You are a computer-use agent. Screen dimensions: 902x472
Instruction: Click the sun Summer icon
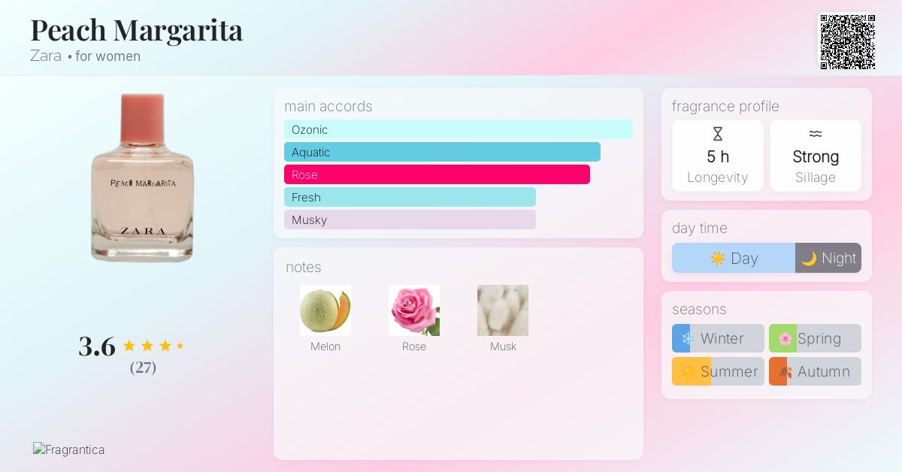[x=689, y=372]
